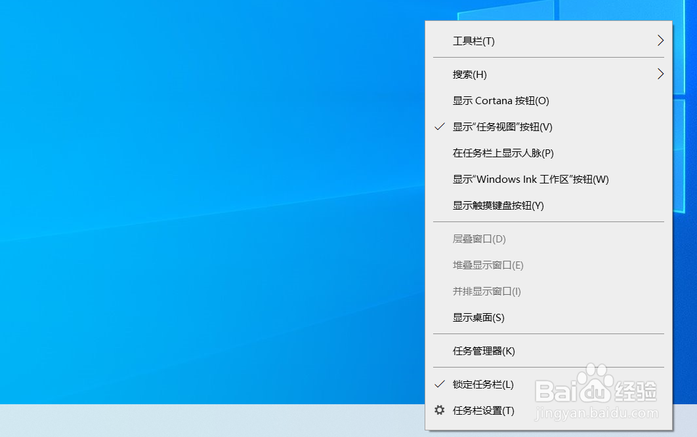Screen dimensions: 697x437
Task: Click the grayed 层叠窗口(D) entry
Action: click(479, 238)
